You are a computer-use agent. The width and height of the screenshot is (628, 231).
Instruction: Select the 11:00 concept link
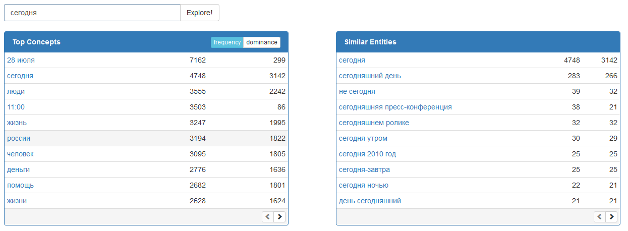click(x=16, y=107)
